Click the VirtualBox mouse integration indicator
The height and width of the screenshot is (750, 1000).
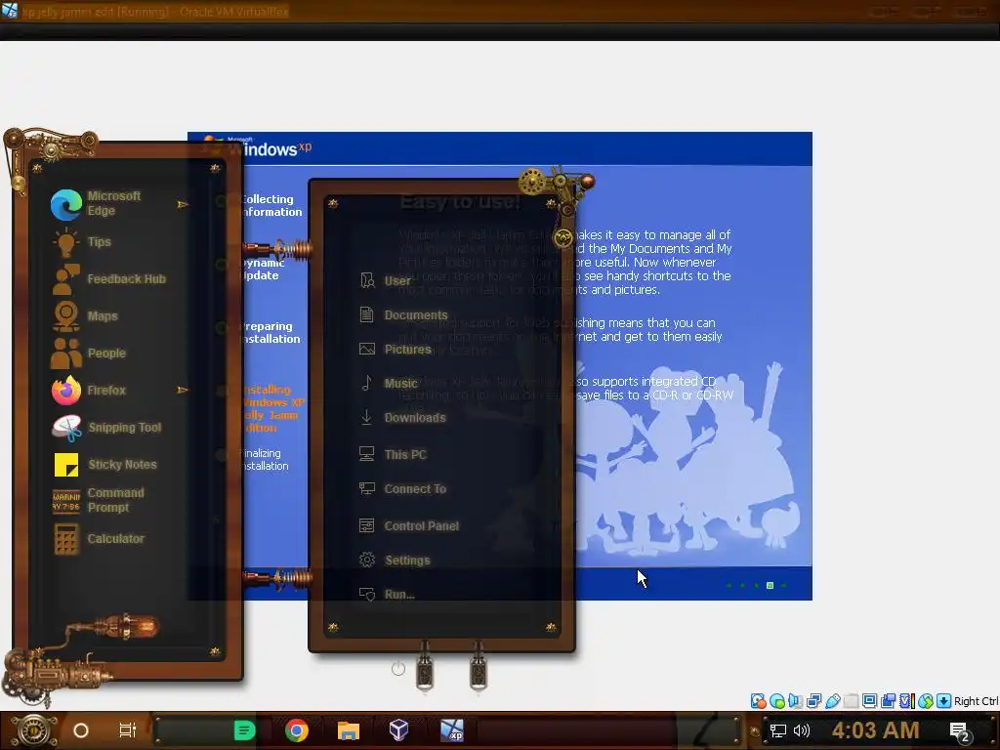coord(926,701)
